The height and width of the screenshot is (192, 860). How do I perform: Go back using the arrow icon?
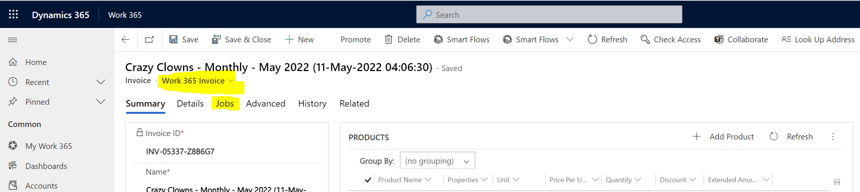tap(126, 40)
